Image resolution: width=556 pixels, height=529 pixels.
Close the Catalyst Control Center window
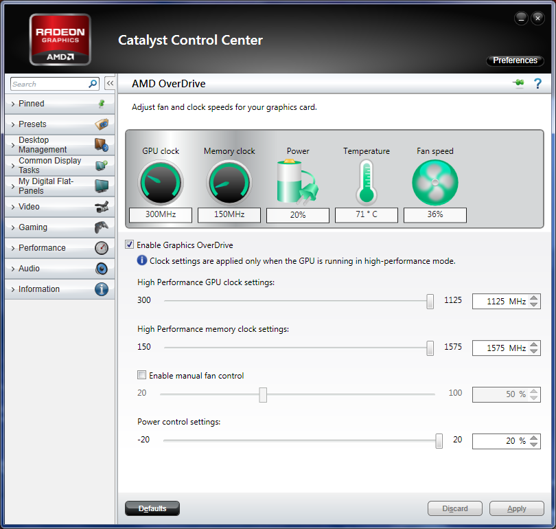click(x=537, y=18)
